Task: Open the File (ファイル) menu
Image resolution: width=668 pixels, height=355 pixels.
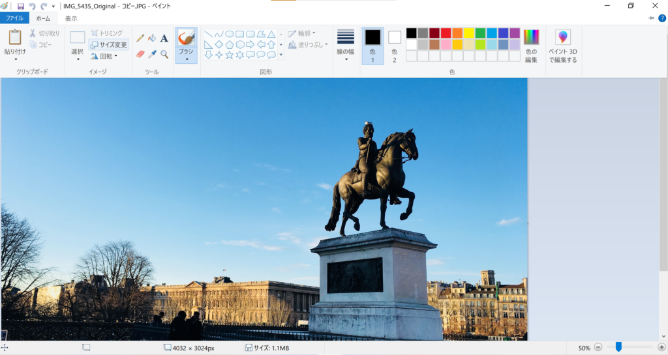Action: [x=14, y=18]
